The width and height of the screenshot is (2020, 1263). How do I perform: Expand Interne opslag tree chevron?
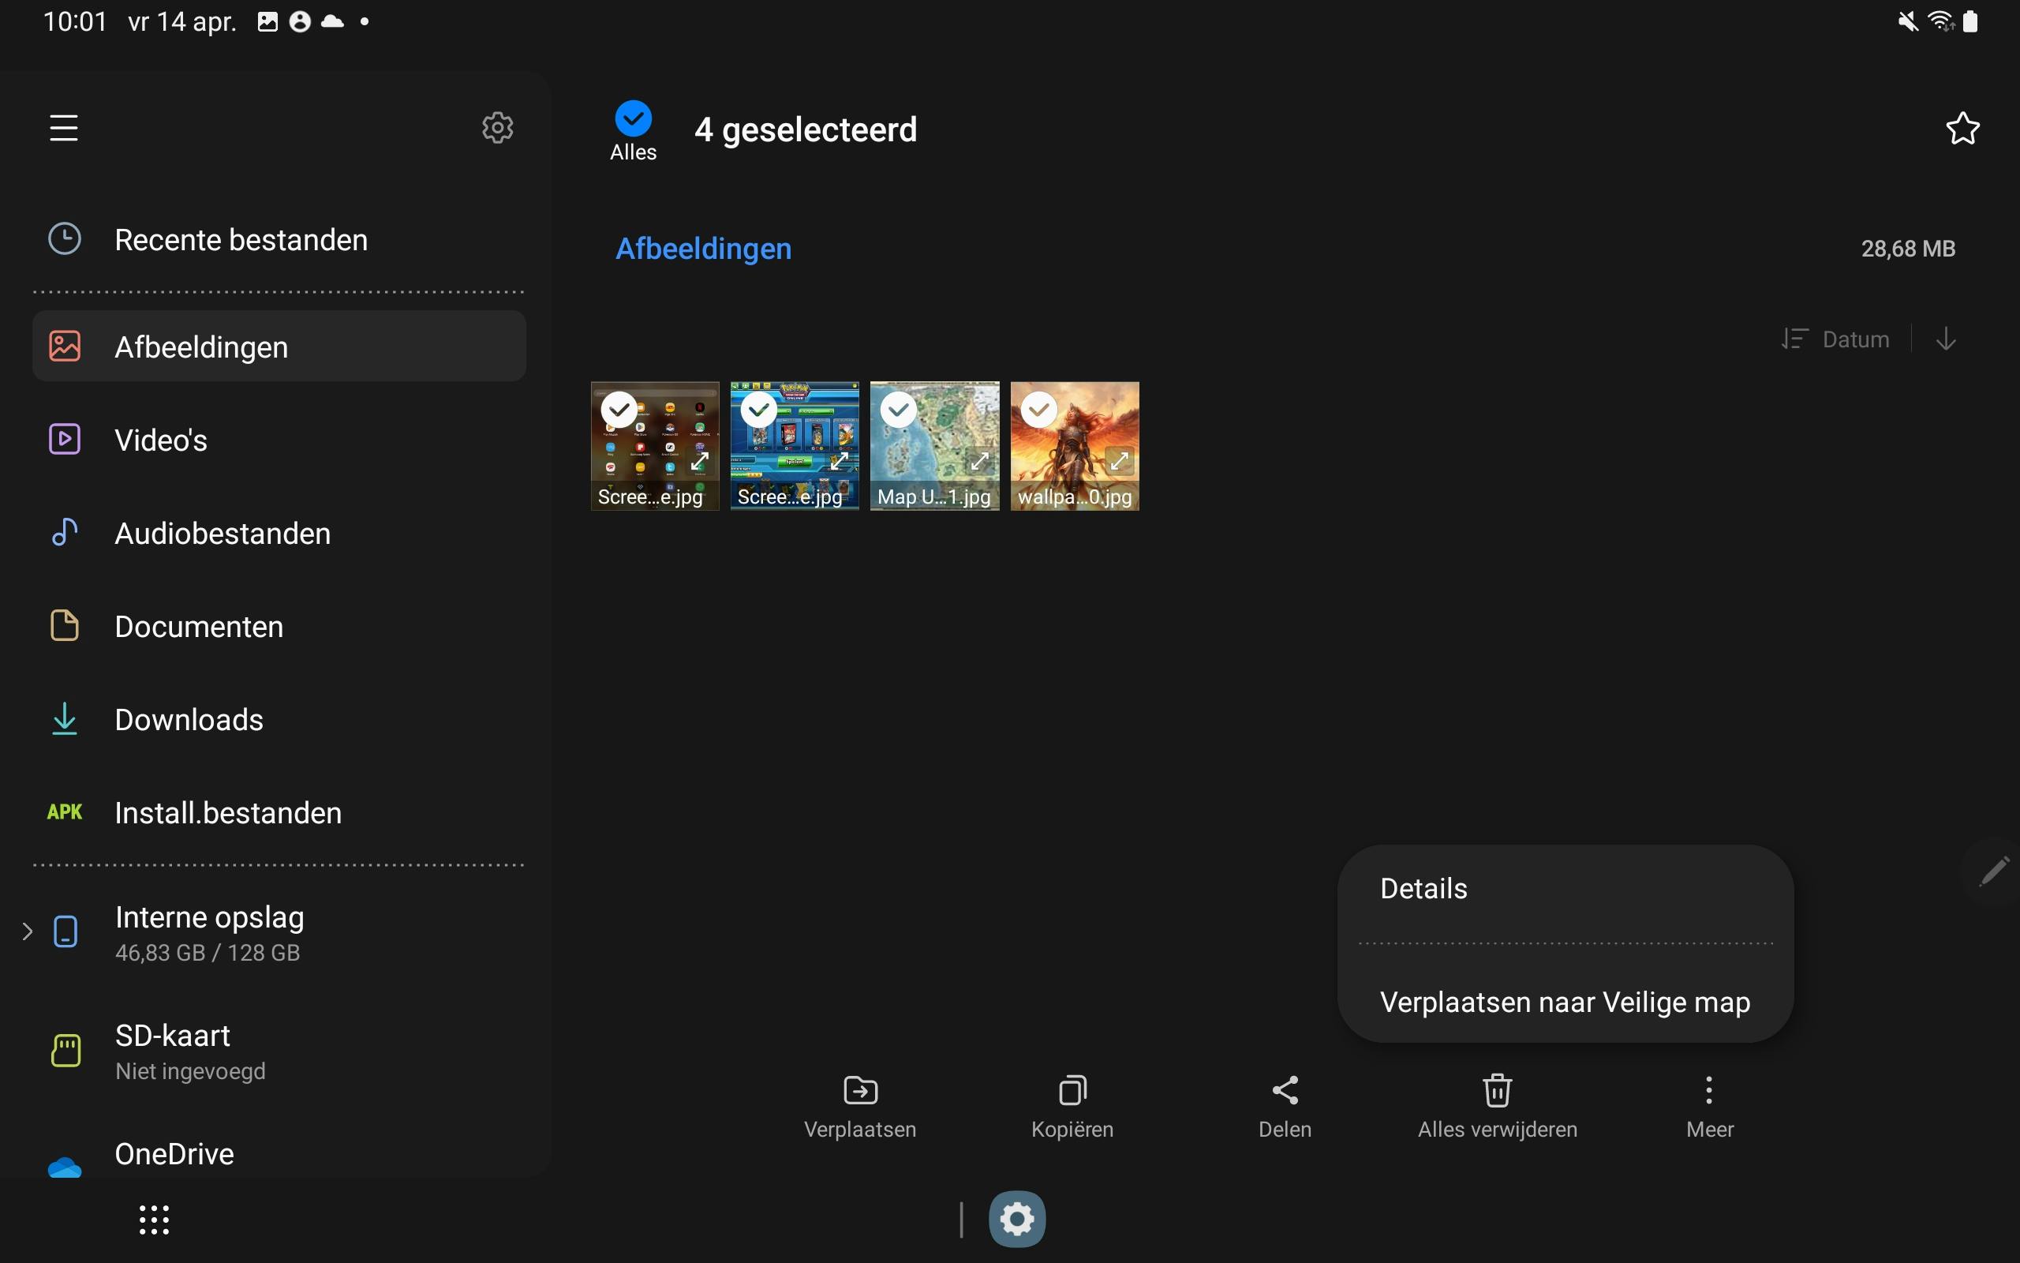27,931
